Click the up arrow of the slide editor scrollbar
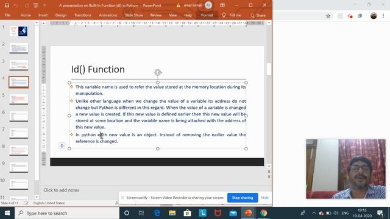Image resolution: width=390 pixels, height=219 pixels. pyautogui.click(x=269, y=23)
